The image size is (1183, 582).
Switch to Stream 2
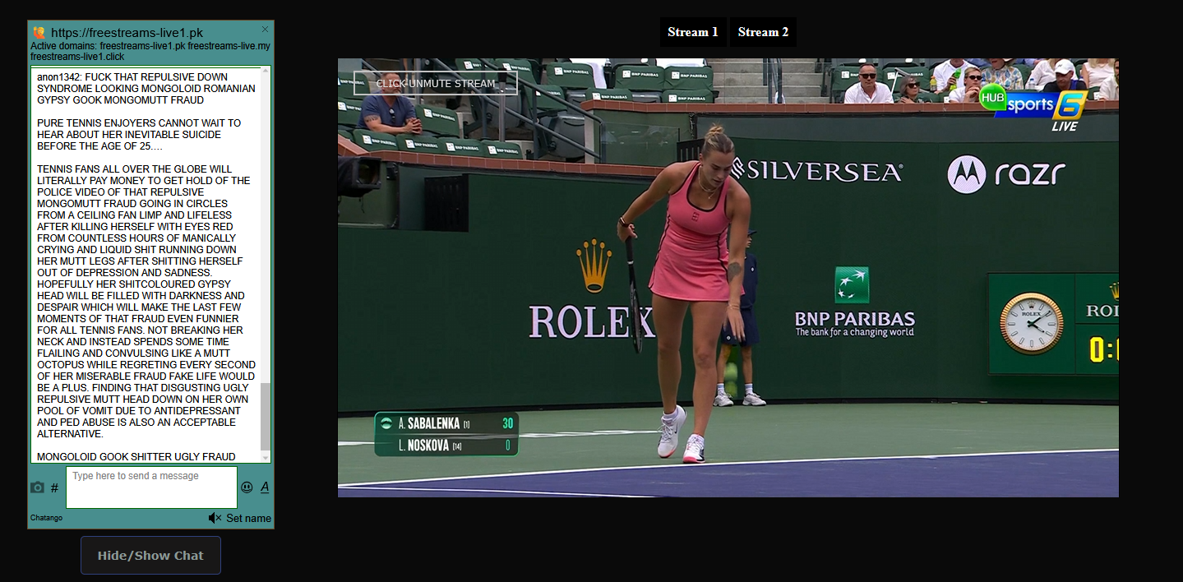click(x=763, y=32)
